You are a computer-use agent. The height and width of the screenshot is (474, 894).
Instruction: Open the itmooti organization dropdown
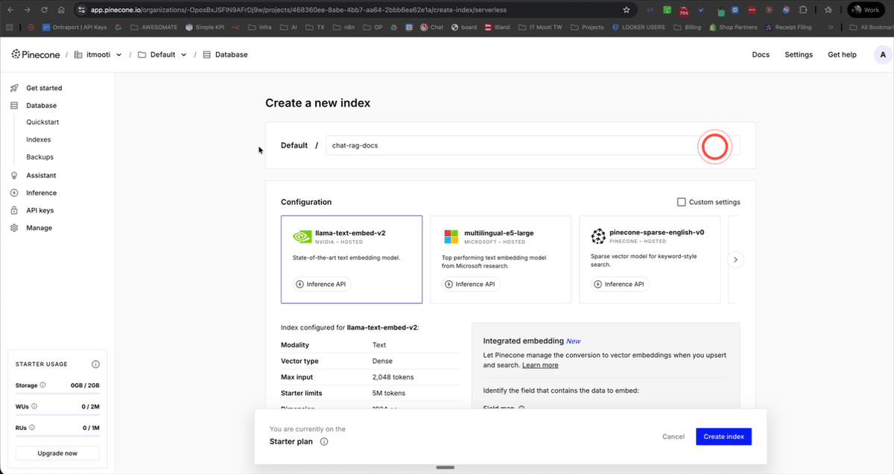point(98,54)
